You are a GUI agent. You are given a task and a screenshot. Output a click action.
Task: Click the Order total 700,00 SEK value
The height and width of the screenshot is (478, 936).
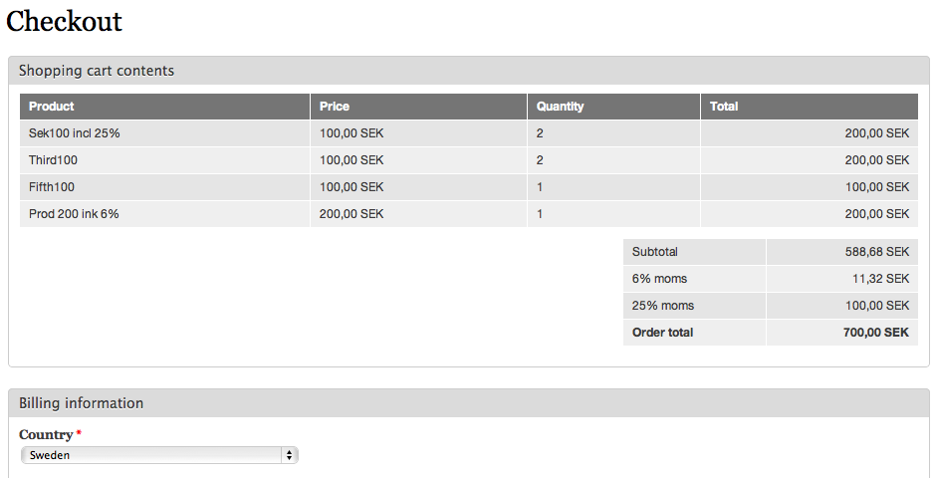point(875,333)
